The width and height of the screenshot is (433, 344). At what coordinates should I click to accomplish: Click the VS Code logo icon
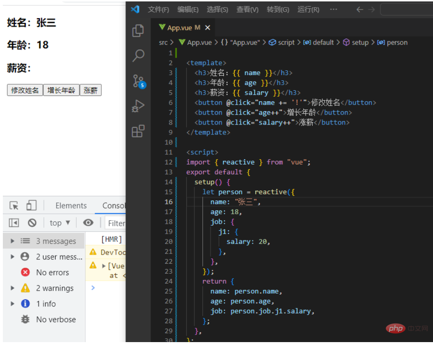135,10
